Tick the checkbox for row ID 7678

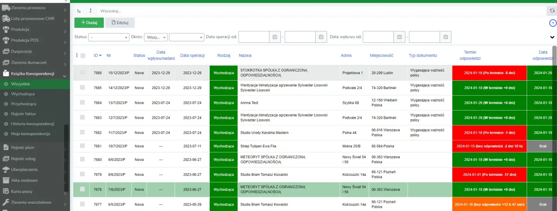(x=82, y=189)
